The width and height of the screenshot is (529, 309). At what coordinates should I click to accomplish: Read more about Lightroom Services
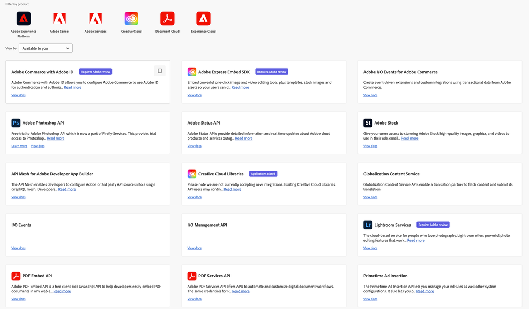(416, 241)
